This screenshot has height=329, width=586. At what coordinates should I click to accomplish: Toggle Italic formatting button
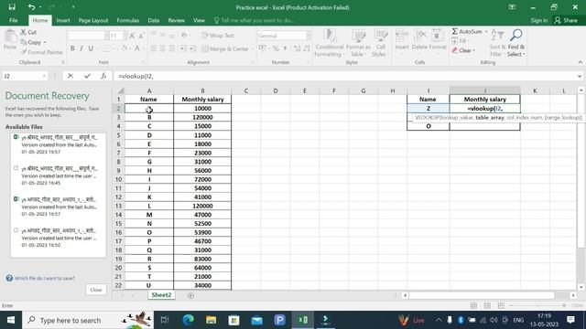pos(81,48)
